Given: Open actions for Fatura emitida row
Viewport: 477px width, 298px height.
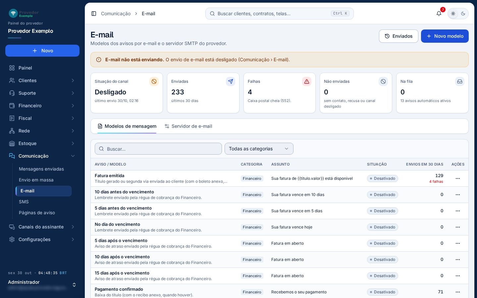Looking at the screenshot, I should [x=458, y=178].
